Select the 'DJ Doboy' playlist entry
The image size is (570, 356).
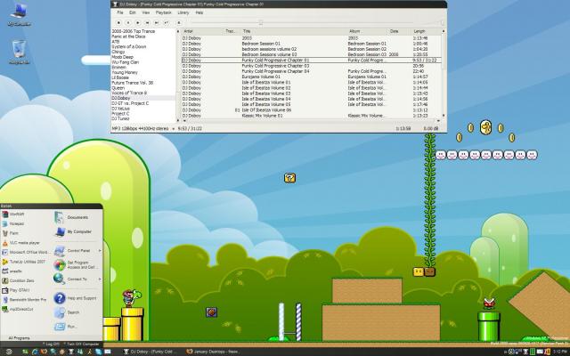click(143, 98)
